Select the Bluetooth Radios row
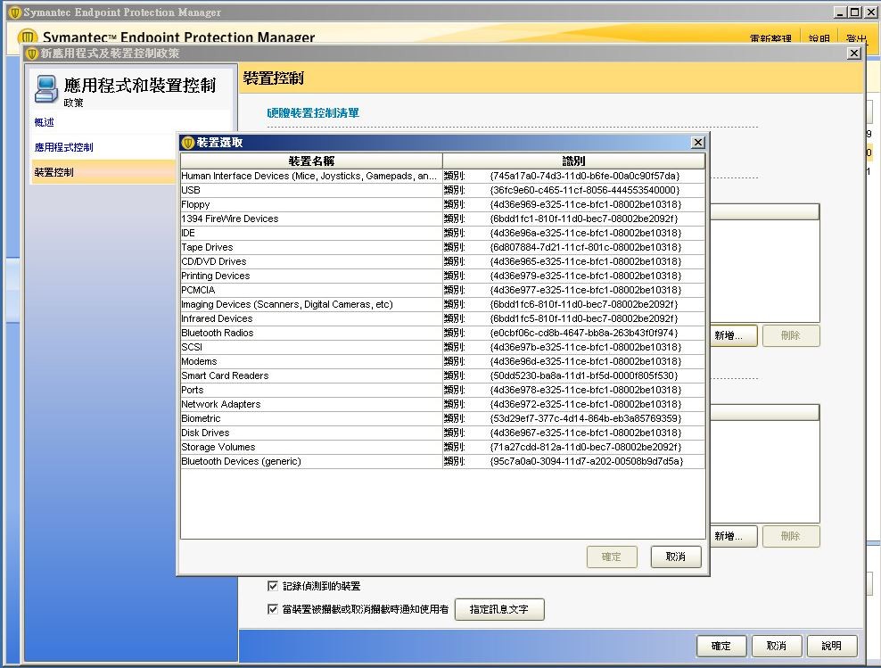 pos(443,333)
